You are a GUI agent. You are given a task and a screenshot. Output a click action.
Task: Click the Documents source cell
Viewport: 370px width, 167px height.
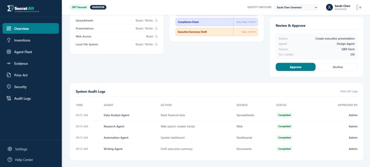click(x=244, y=149)
